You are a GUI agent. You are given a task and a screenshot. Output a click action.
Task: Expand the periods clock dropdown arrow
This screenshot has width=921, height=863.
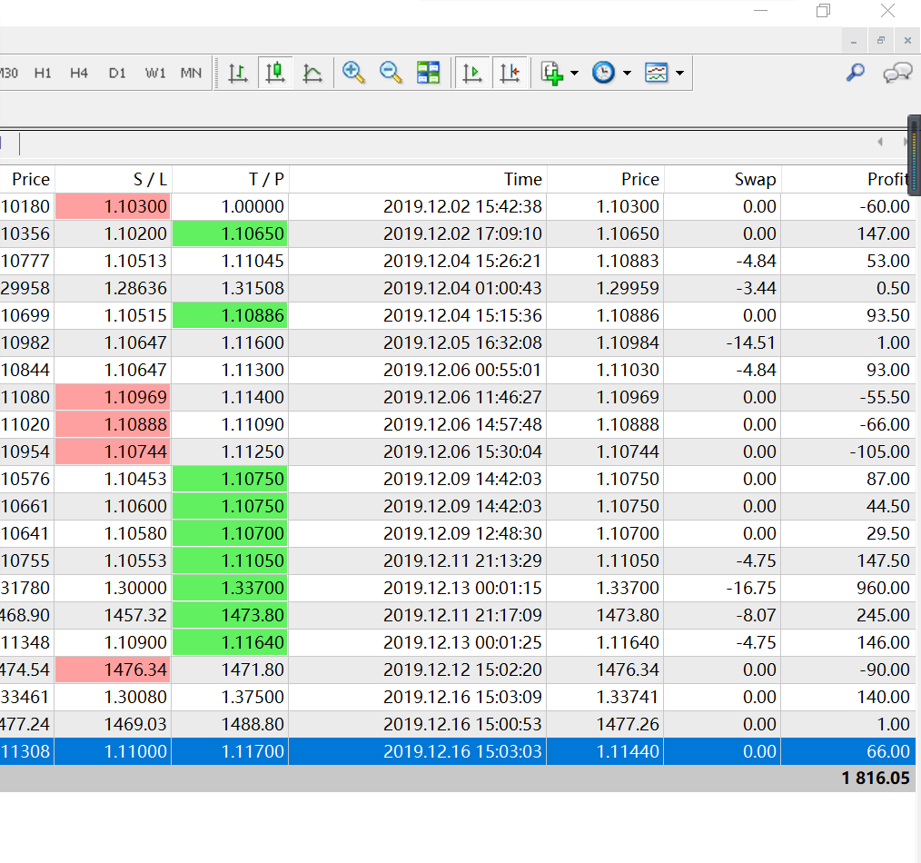pos(627,74)
